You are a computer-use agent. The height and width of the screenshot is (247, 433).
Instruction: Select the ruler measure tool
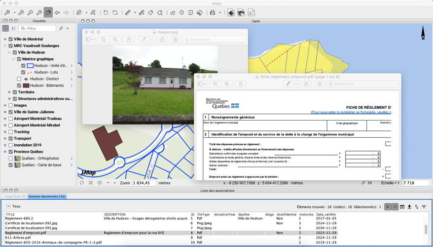[128, 12]
